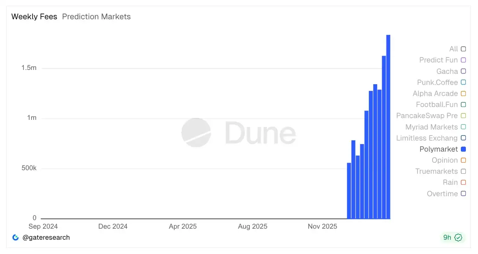Enable the Predict Fun legend checkbox
Screen dimensions: 478x254
point(463,60)
